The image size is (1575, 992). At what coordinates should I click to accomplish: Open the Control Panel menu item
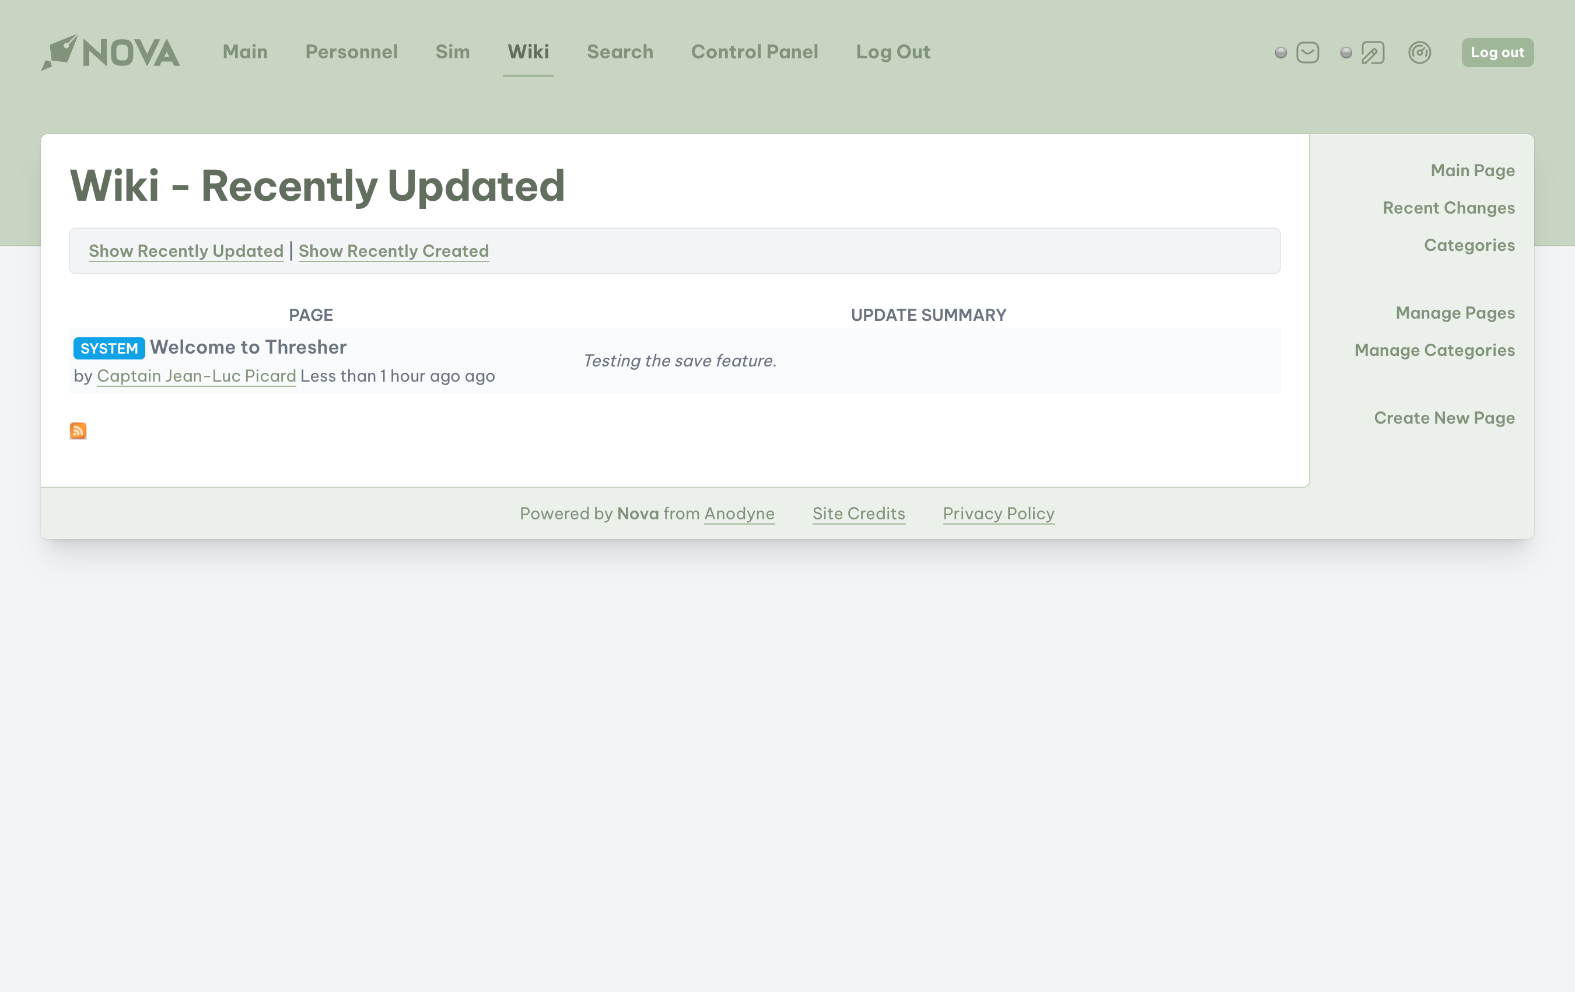(x=755, y=52)
